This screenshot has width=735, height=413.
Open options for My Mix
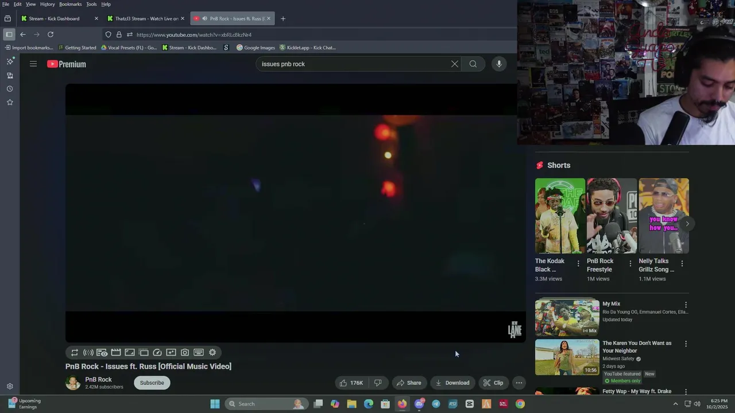click(x=686, y=305)
